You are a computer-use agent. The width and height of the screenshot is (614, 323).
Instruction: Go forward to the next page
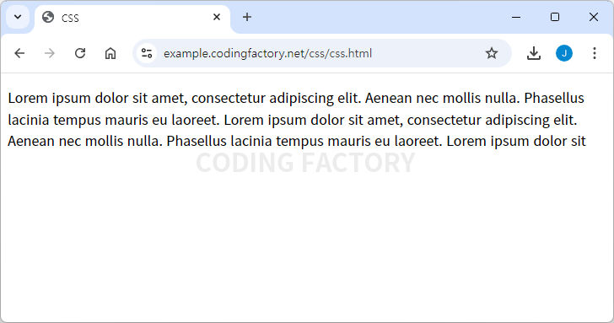(x=50, y=53)
